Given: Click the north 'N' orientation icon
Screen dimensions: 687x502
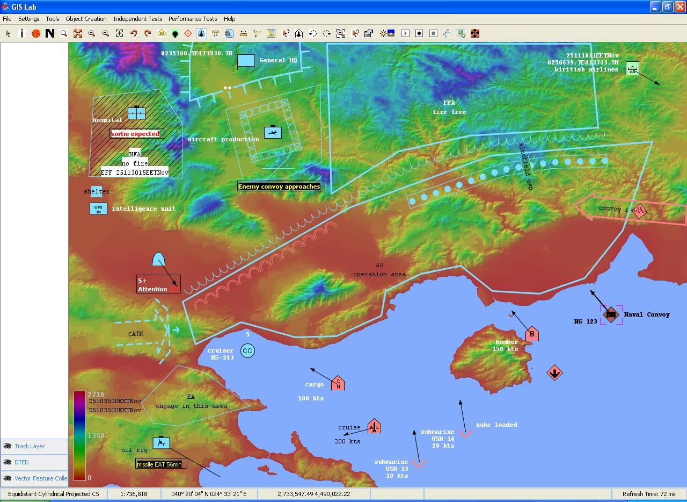Looking at the screenshot, I should coord(50,33).
